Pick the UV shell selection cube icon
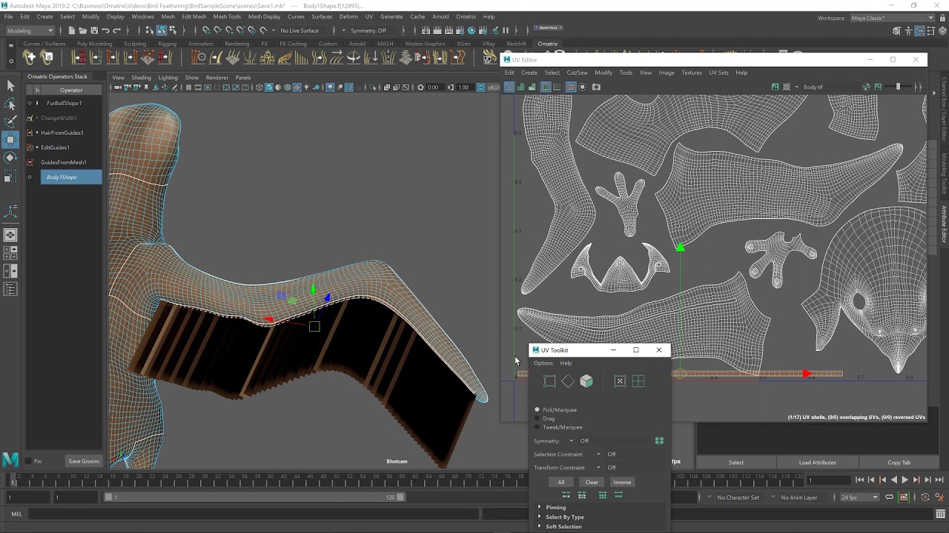The width and height of the screenshot is (949, 533). coord(586,381)
